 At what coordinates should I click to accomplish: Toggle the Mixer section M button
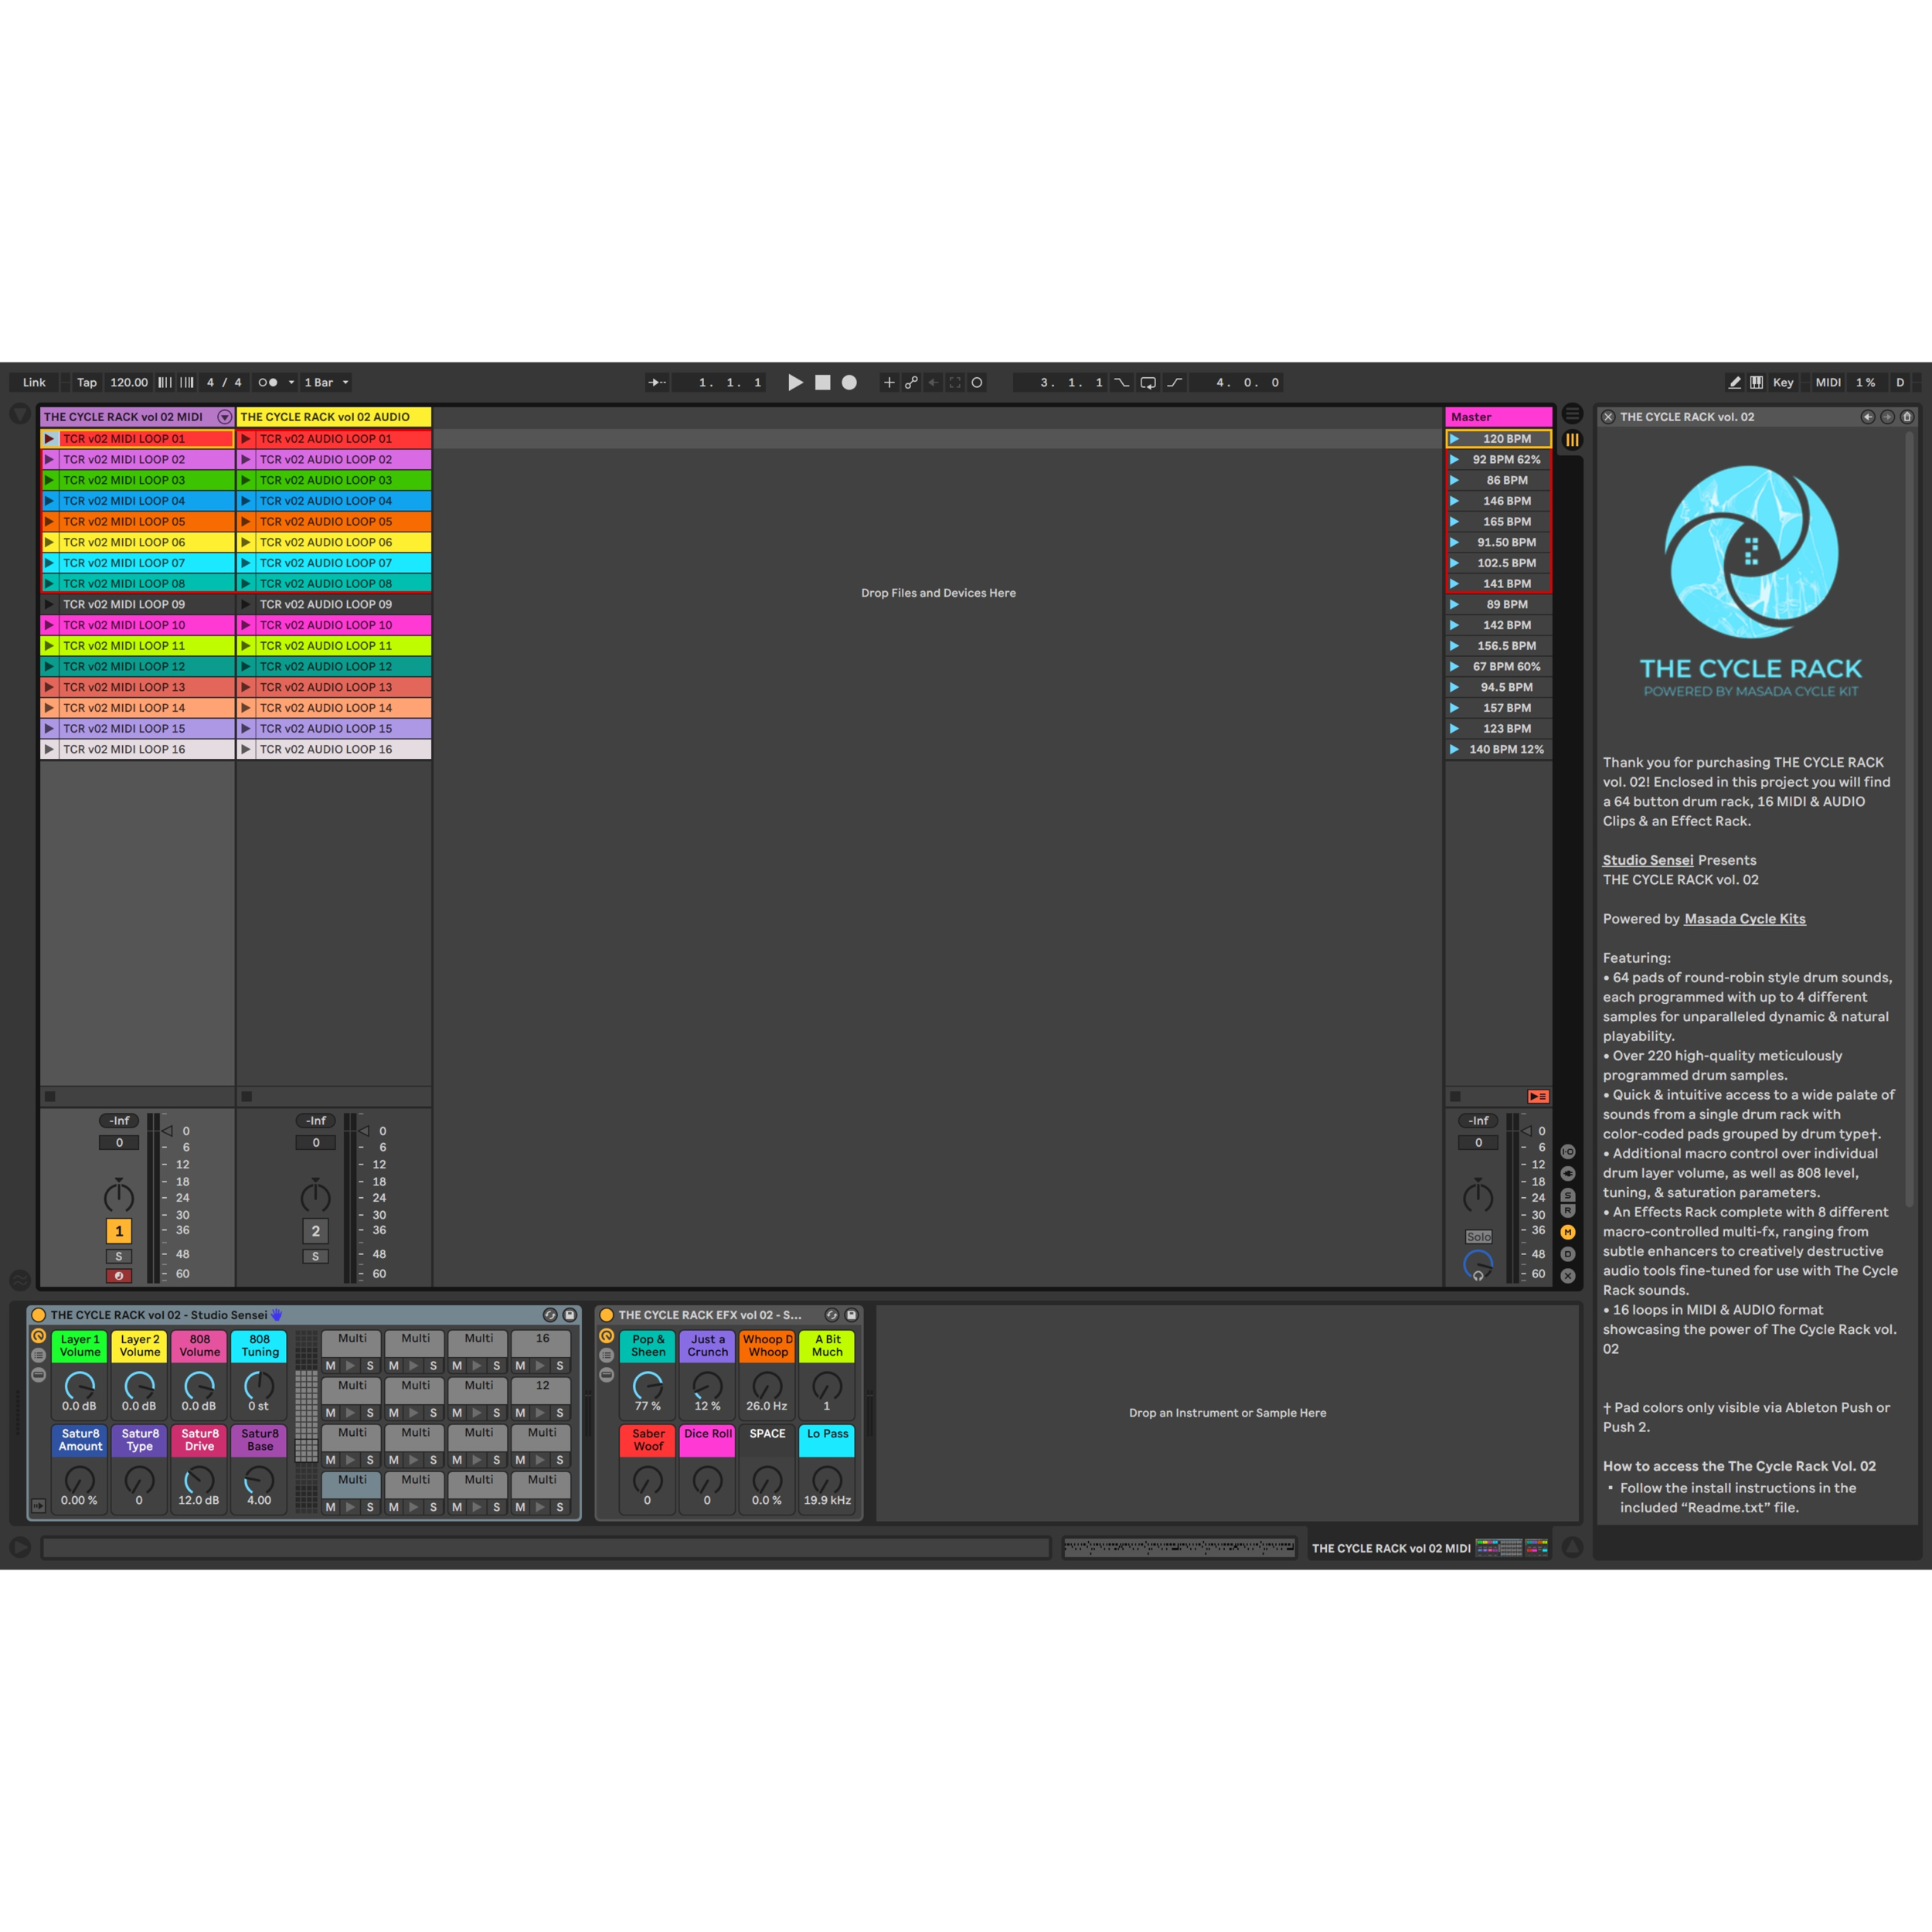point(1568,1232)
